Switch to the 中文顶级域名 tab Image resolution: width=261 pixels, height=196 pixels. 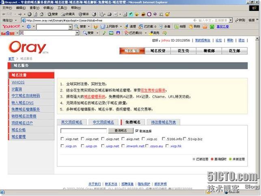coord(104,122)
